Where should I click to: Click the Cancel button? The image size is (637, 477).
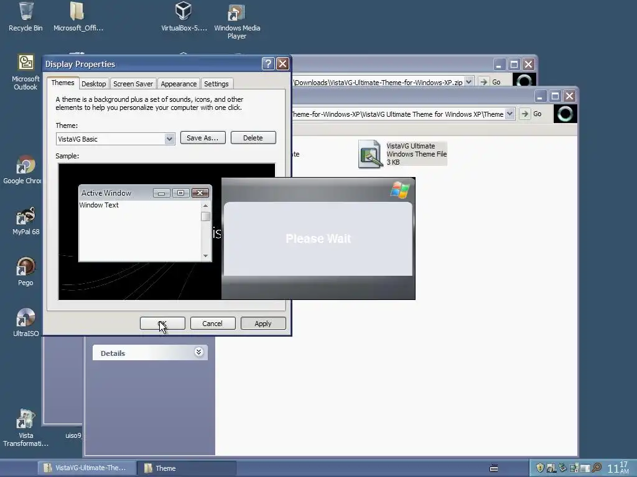pyautogui.click(x=213, y=323)
